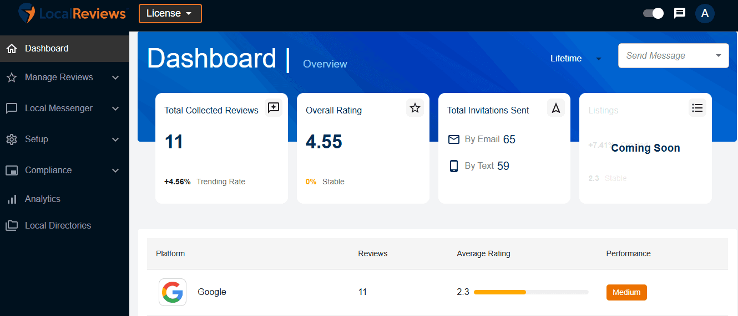
Task: Open the Lifetime period dropdown
Action: pyautogui.click(x=576, y=58)
